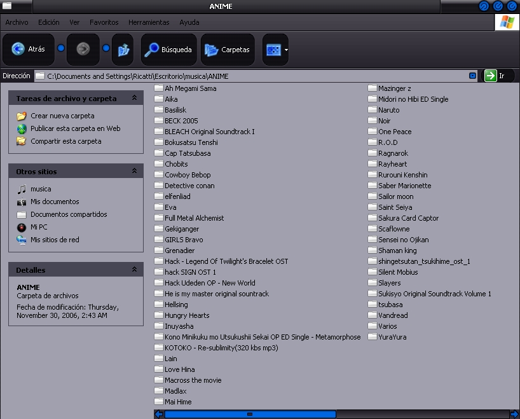Click the horizontal scrollbar thumb
Viewport: 520px width, 419px height.
pyautogui.click(x=250, y=414)
